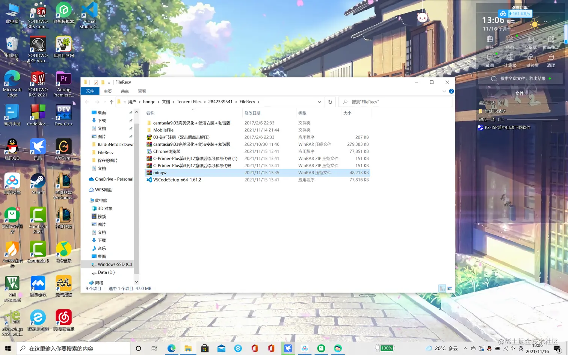Click the Windows Start button
Screen dimensions: 568x355
pos(8,348)
